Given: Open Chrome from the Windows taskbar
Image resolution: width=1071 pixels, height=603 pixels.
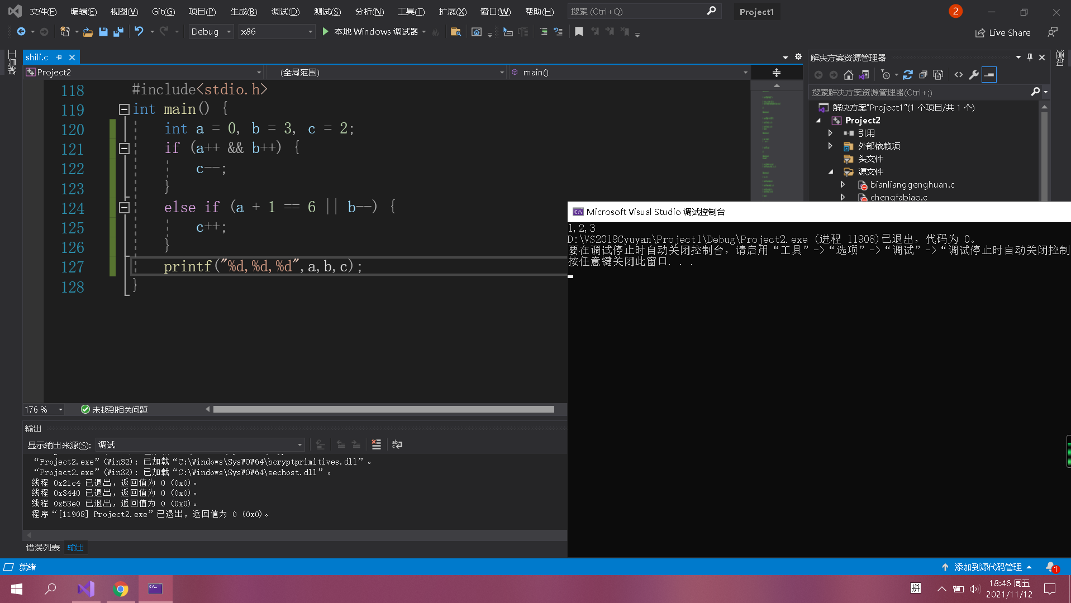Looking at the screenshot, I should click(x=120, y=588).
